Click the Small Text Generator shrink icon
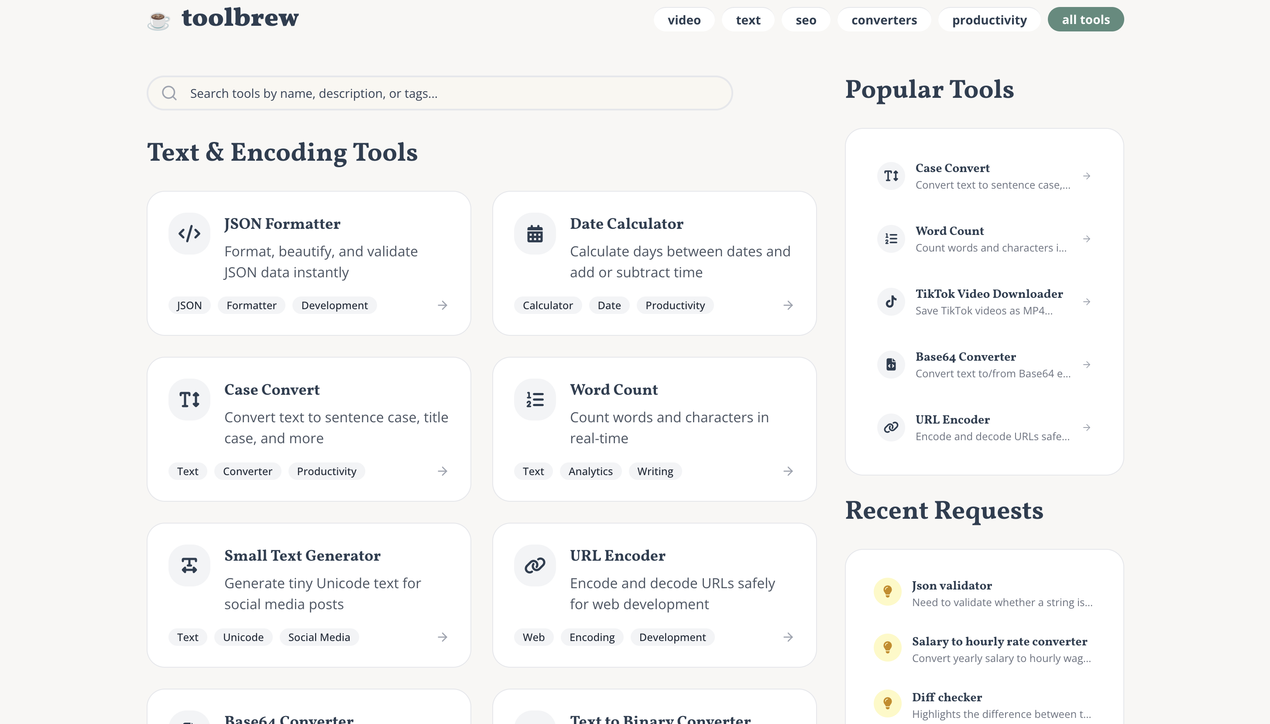The width and height of the screenshot is (1270, 724). 190,565
